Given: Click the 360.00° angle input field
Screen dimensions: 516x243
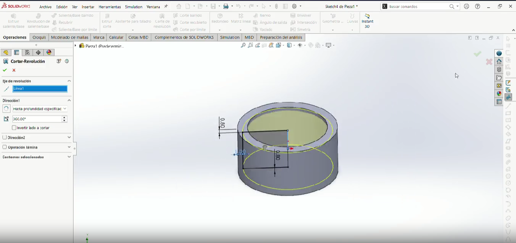Looking at the screenshot, I should click(37, 119).
